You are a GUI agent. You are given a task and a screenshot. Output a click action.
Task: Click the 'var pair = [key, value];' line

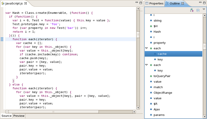[x=41, y=62]
